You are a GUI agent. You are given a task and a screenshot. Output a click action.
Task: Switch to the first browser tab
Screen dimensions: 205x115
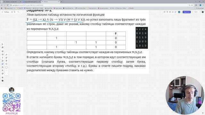[x=12, y=2]
